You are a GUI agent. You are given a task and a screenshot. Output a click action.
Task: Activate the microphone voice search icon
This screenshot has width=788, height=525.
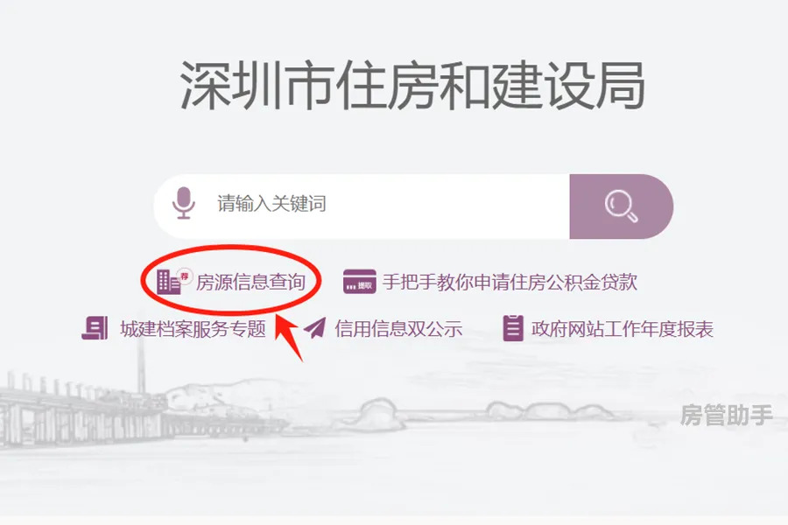point(184,203)
